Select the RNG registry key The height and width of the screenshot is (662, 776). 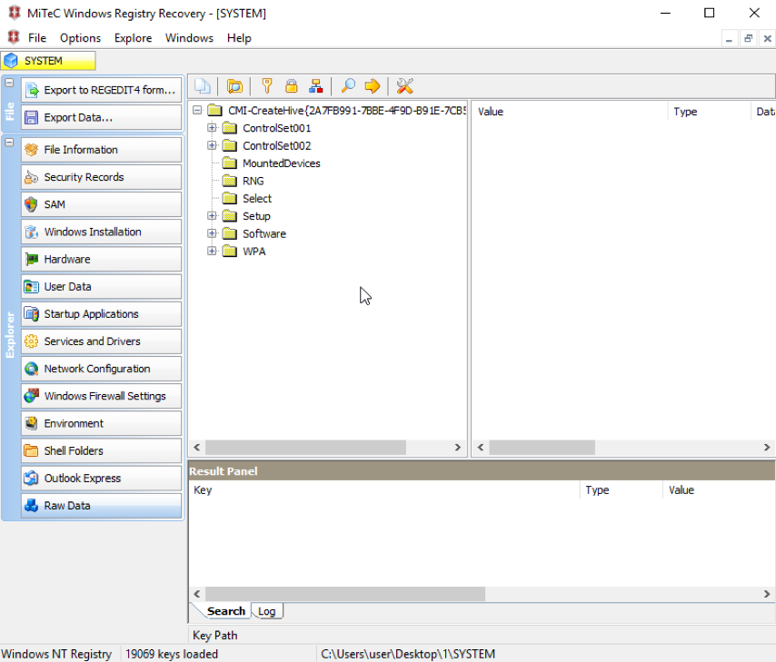(253, 181)
